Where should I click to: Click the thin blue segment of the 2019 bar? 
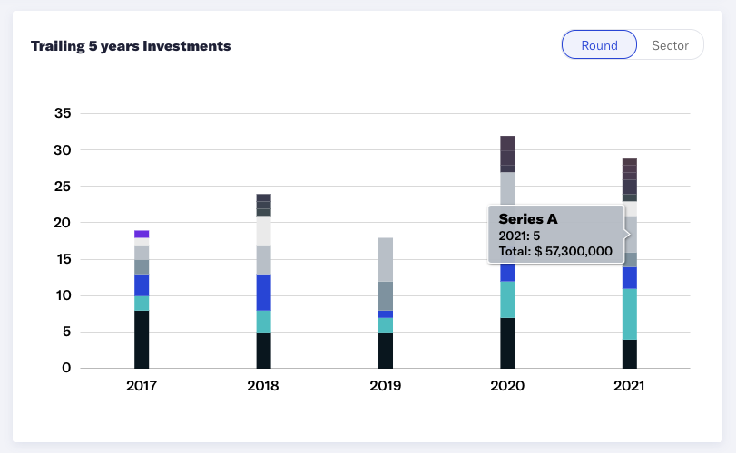[x=386, y=314]
